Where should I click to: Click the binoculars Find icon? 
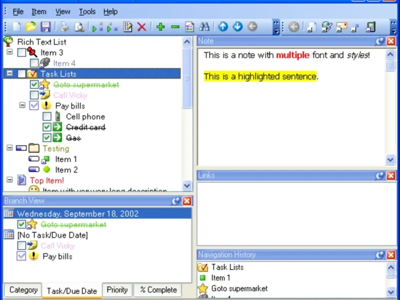pyautogui.click(x=204, y=27)
